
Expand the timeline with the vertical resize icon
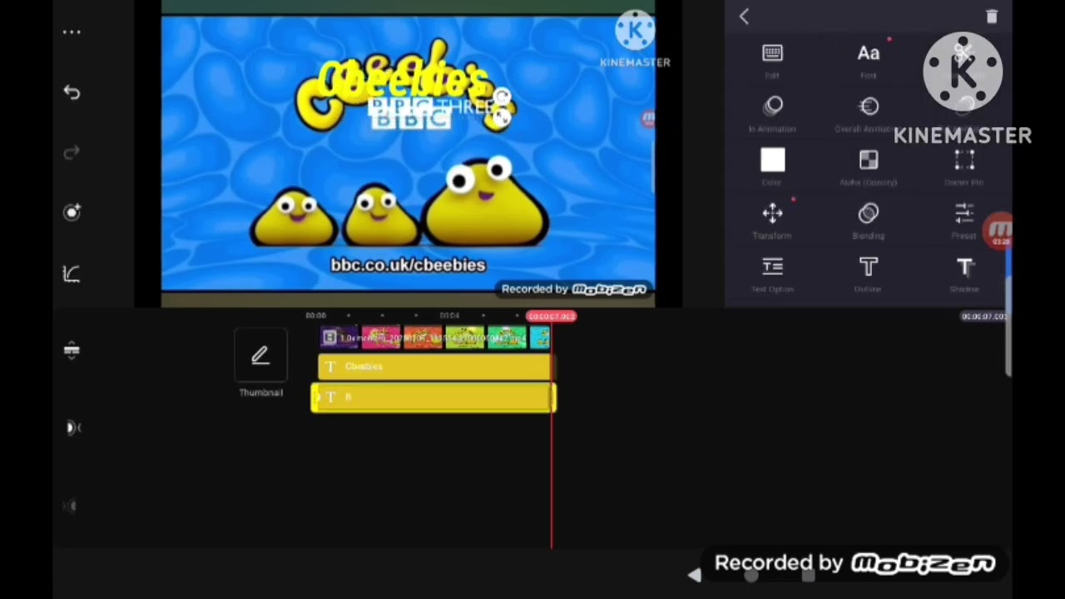(x=72, y=350)
